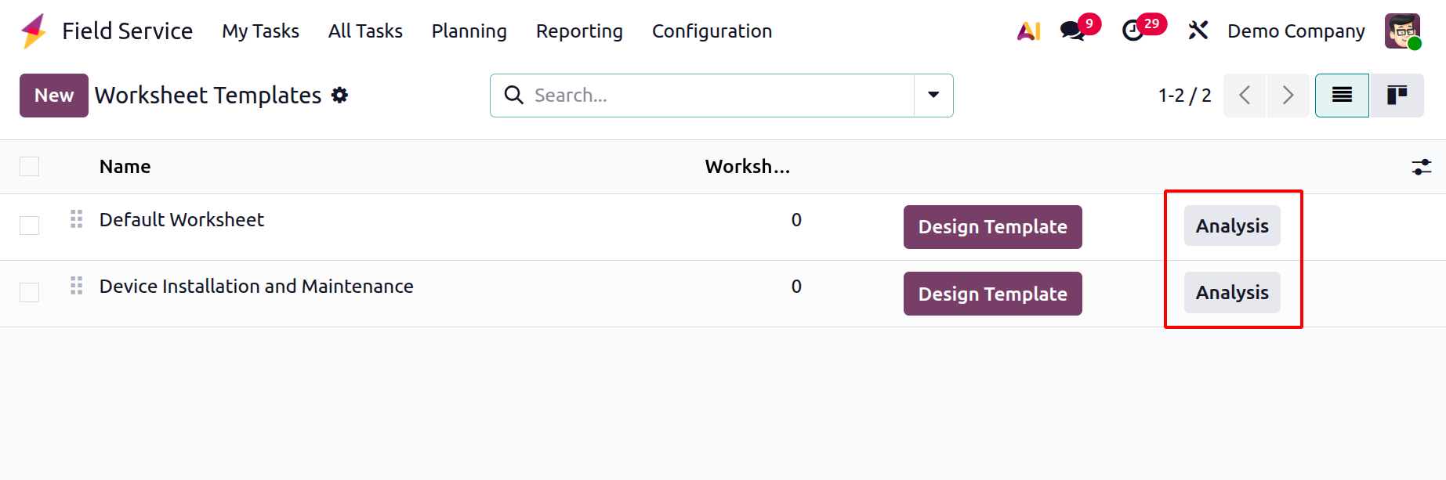
Task: Open the conversations chat bubble icon
Action: click(x=1071, y=31)
